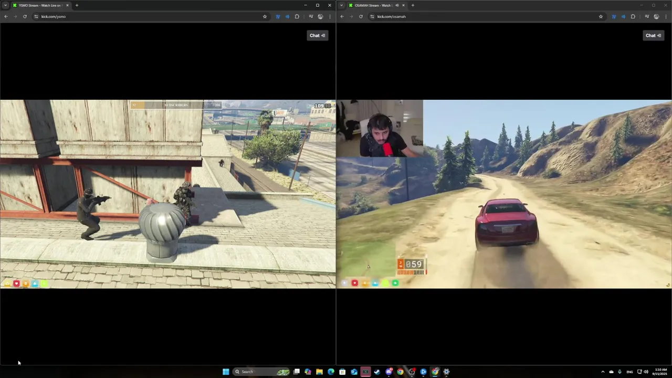
Task: Open the blue TV extension in OSAMAH window
Action: 614,16
